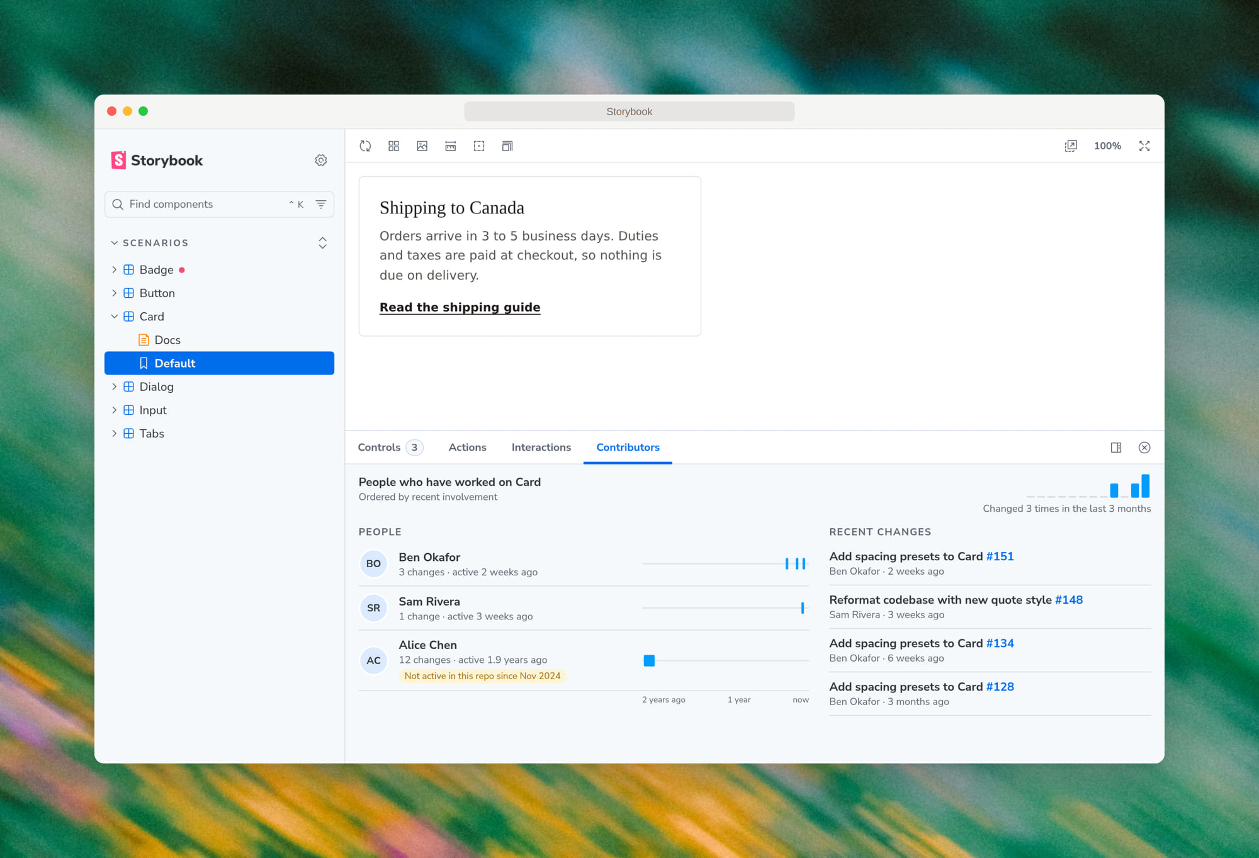
Task: Close the addon panel with X icon
Action: 1144,448
